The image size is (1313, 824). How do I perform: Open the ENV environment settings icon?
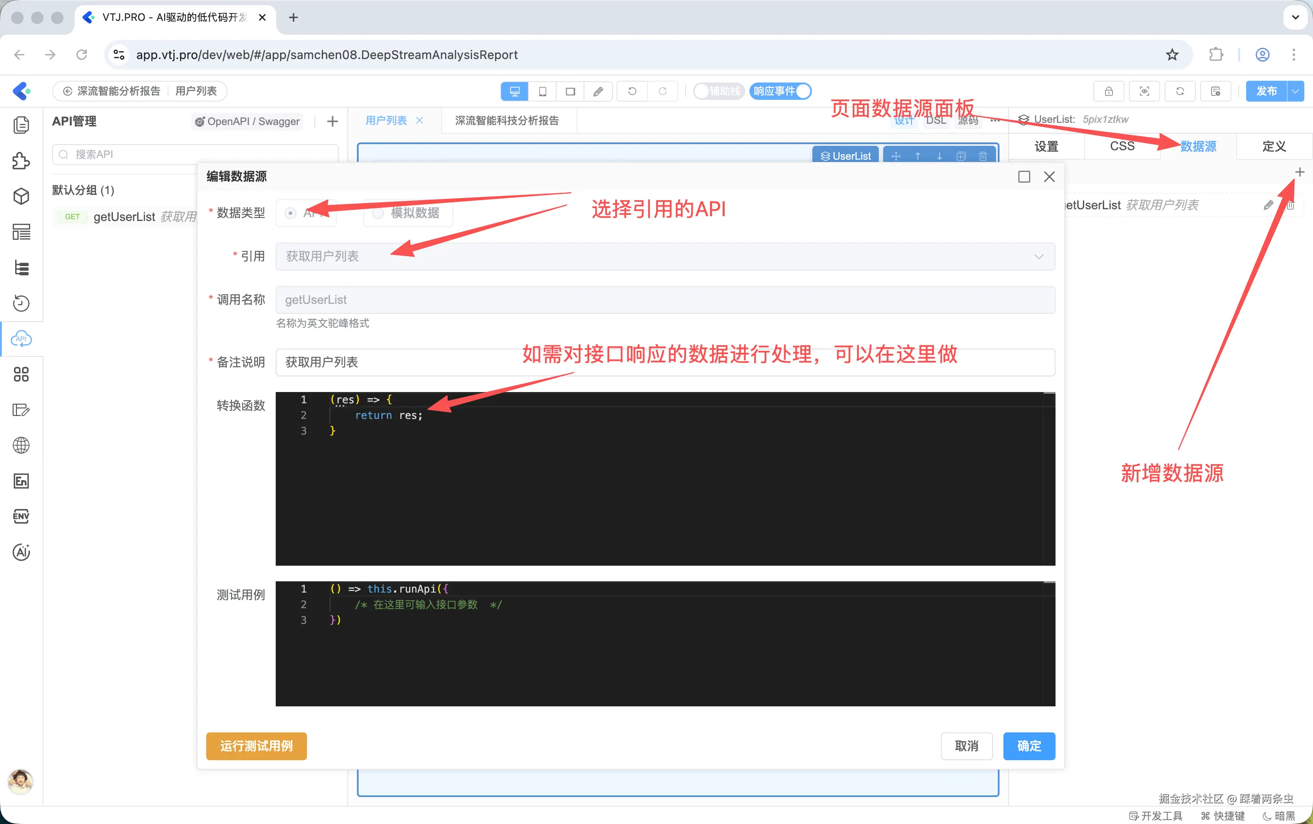click(21, 516)
